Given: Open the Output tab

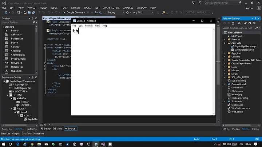Looking at the screenshot, I should pyautogui.click(x=16, y=134).
